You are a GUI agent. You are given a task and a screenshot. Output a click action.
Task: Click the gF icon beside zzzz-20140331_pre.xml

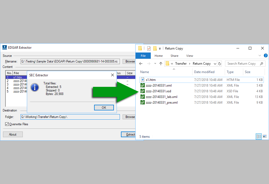pyautogui.click(x=142, y=102)
